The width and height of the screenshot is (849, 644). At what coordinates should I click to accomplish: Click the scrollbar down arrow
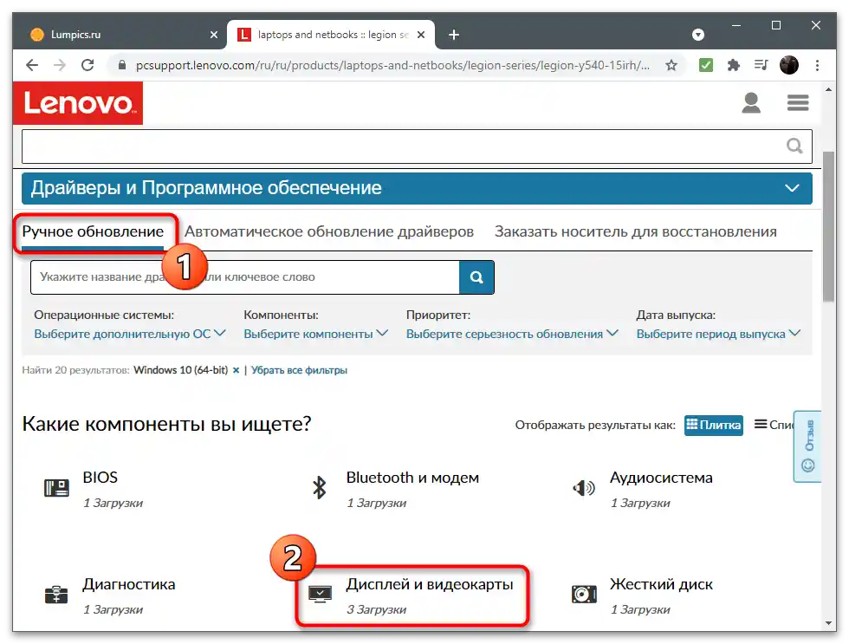click(828, 623)
